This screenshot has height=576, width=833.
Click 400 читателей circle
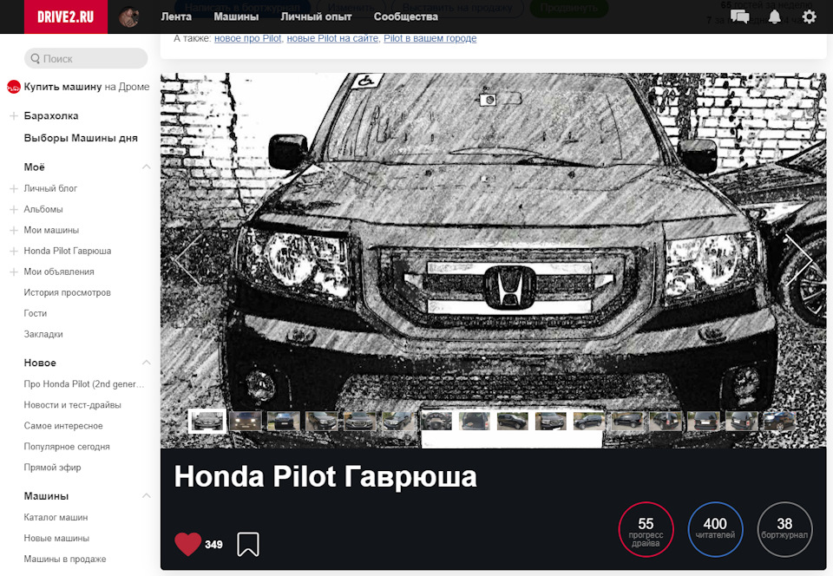[x=715, y=529]
